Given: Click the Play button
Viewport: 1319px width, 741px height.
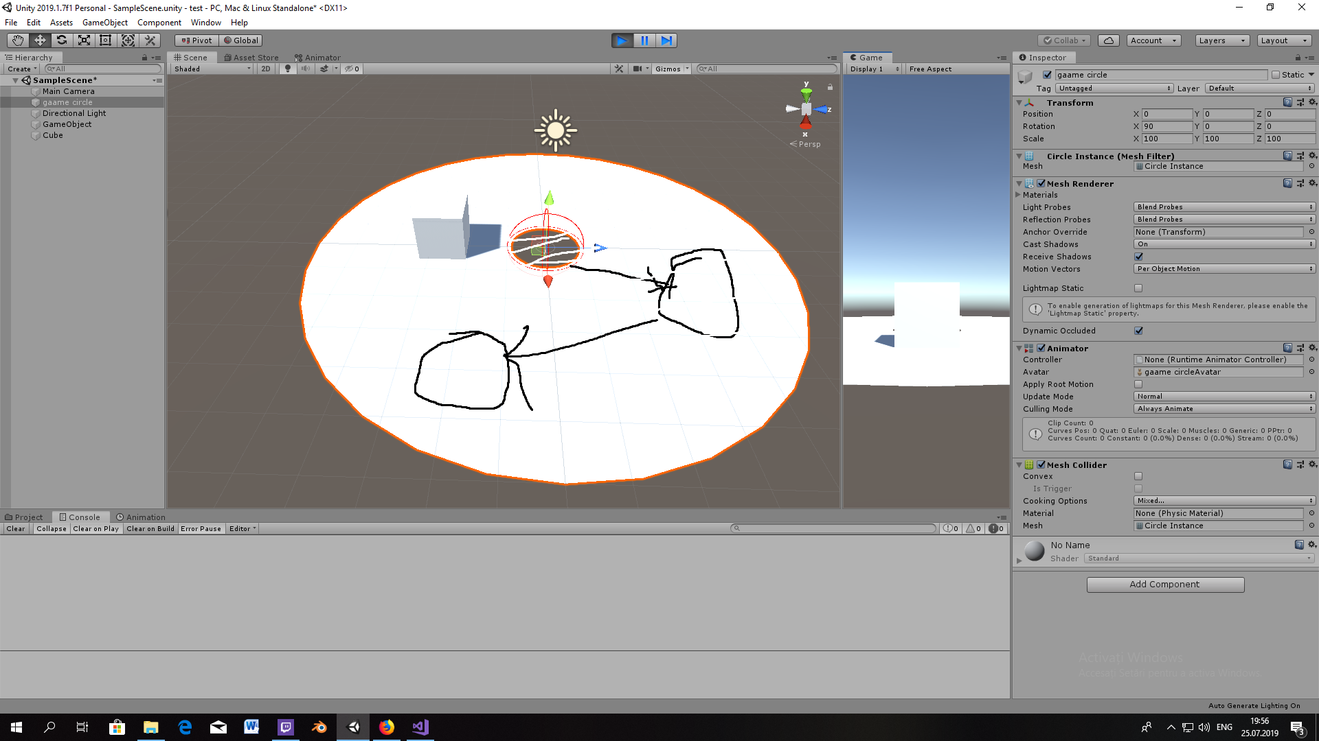Looking at the screenshot, I should (622, 40).
